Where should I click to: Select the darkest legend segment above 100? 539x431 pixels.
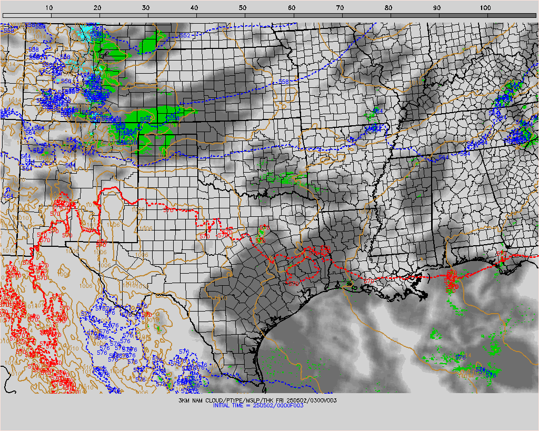(x=512, y=15)
